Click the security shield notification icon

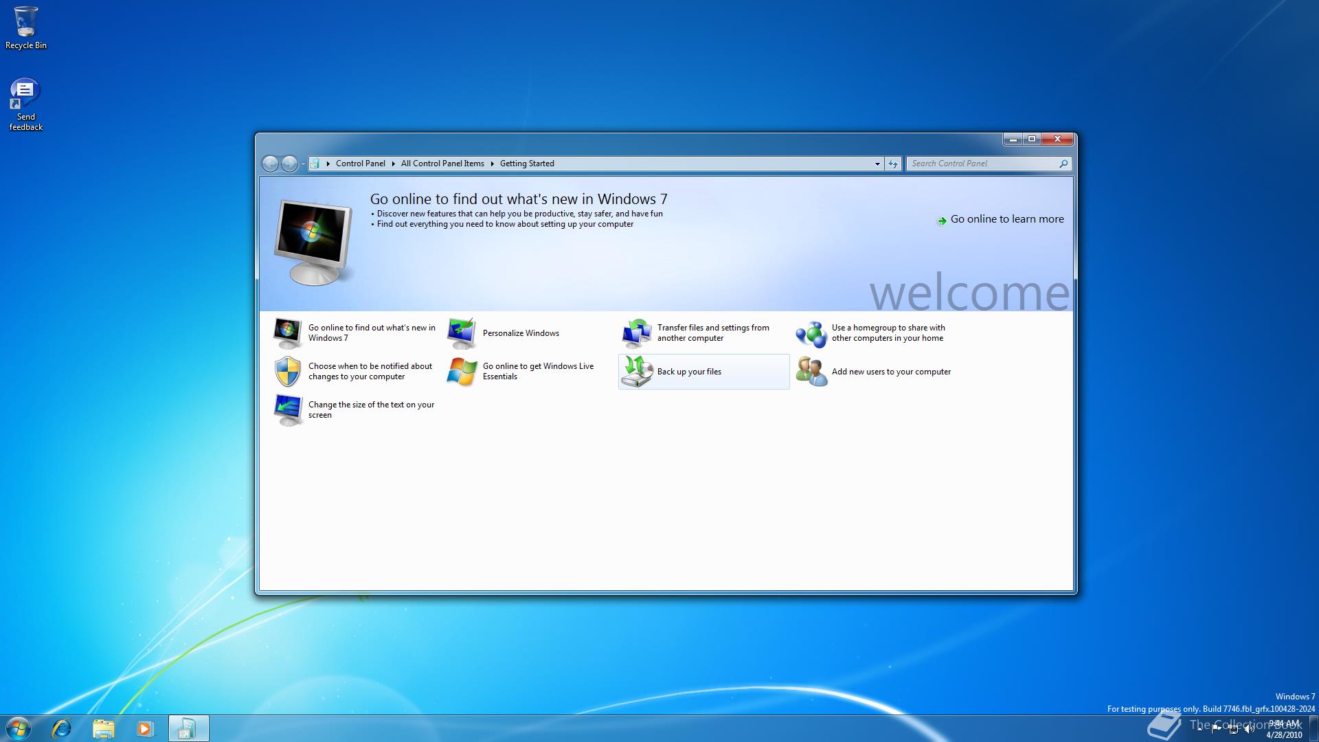[287, 372]
